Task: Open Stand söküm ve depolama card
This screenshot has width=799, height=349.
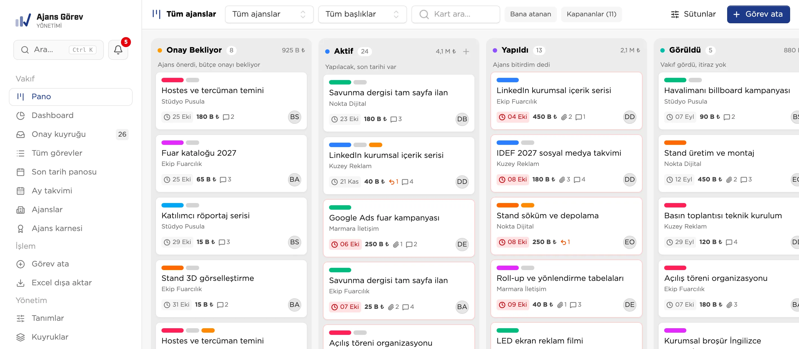Action: click(566, 226)
